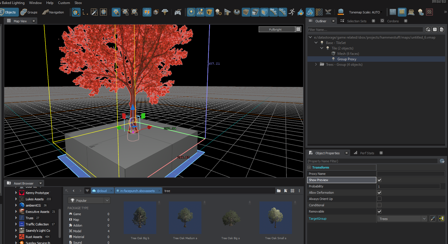Open the Tonemap Scale AUTO dropdown
Screen dimensions: 448x244
click(x=365, y=12)
